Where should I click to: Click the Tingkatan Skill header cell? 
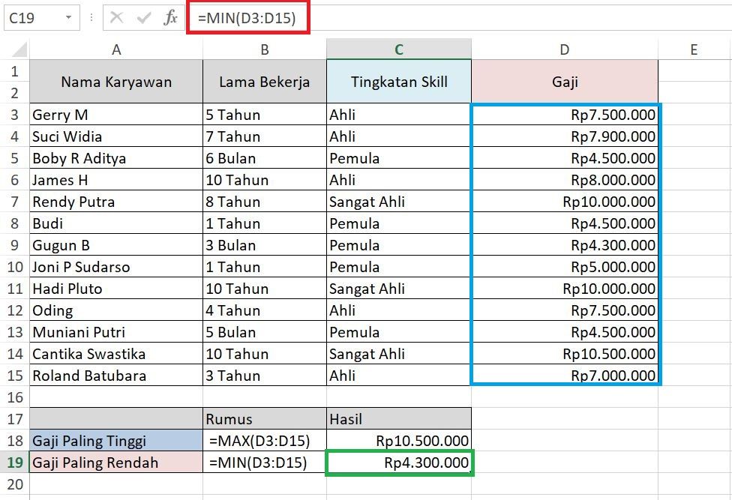pyautogui.click(x=398, y=82)
